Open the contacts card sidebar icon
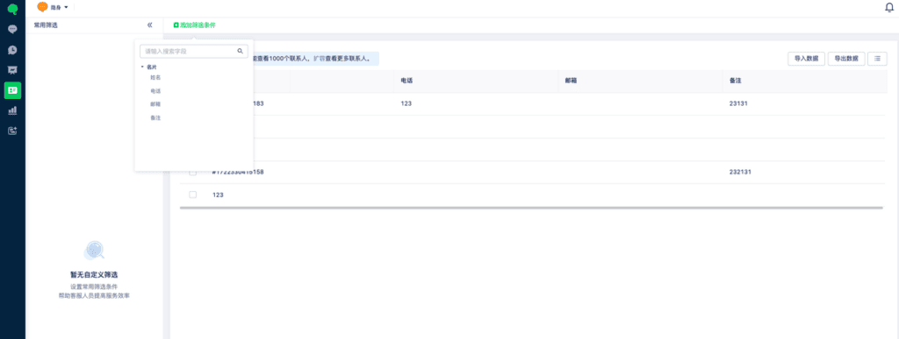 [x=12, y=90]
